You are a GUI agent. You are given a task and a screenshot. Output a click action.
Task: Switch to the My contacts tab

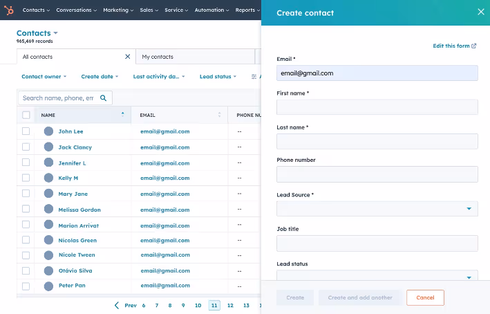pos(196,57)
